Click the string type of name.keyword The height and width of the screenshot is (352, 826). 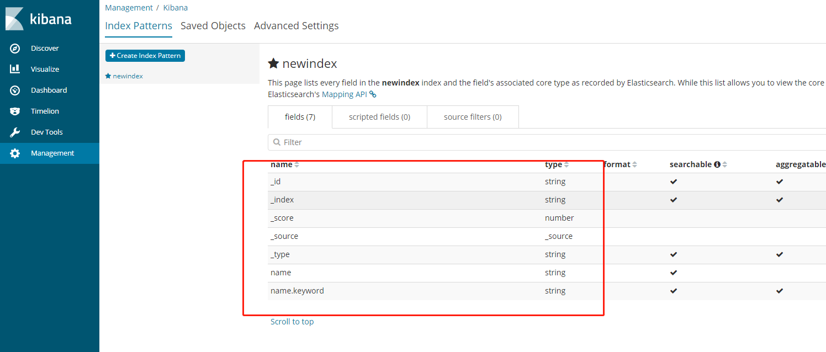click(555, 291)
